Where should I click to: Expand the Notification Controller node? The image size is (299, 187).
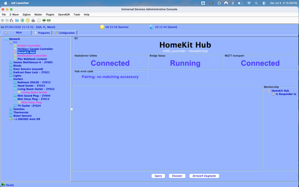click(x=11, y=56)
